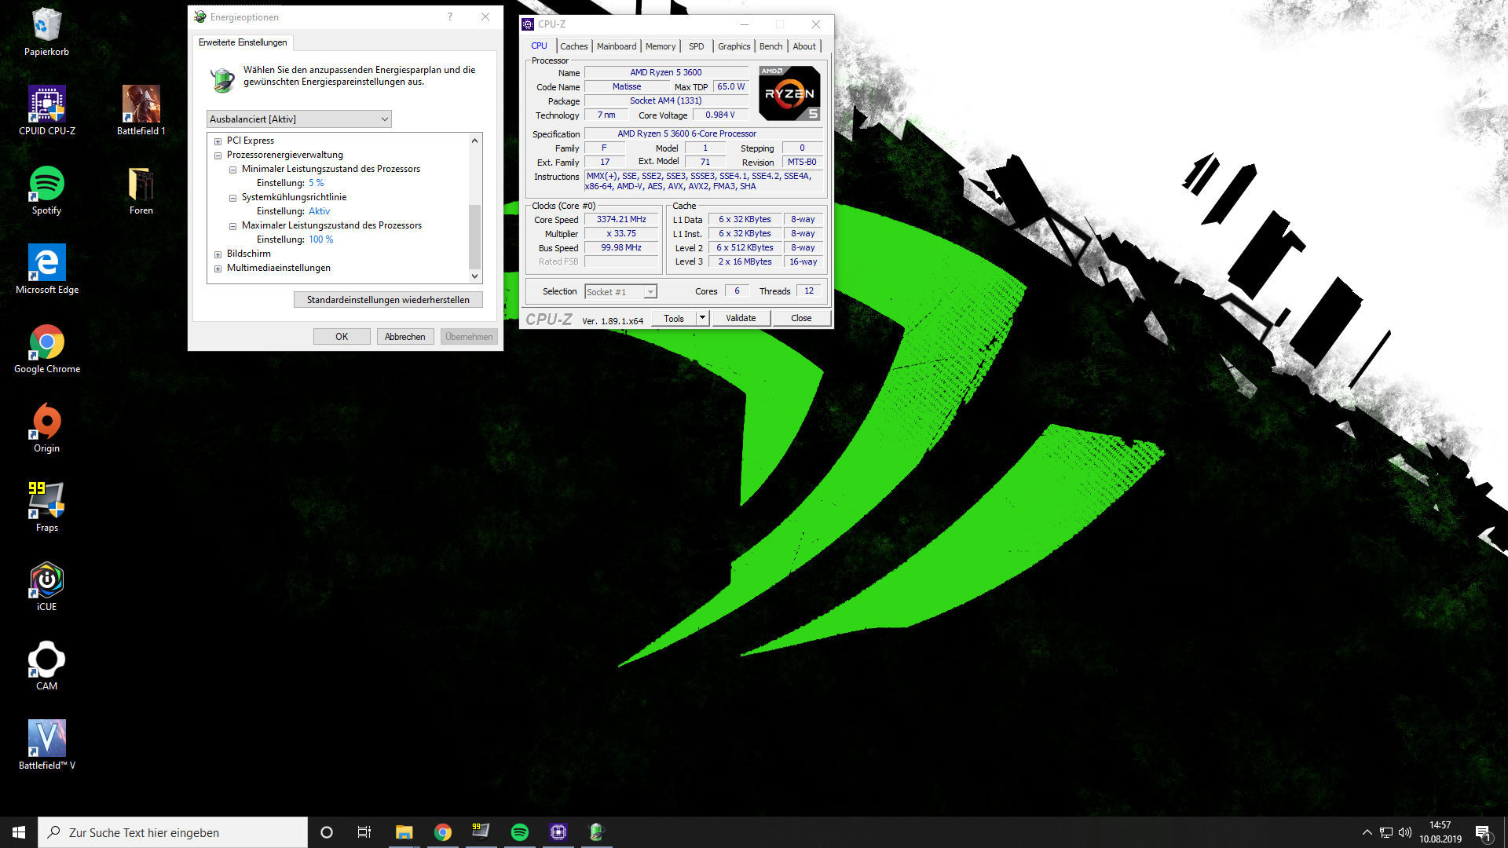
Task: Open the CPUID CPU-Z desktop shortcut
Action: 47,111
